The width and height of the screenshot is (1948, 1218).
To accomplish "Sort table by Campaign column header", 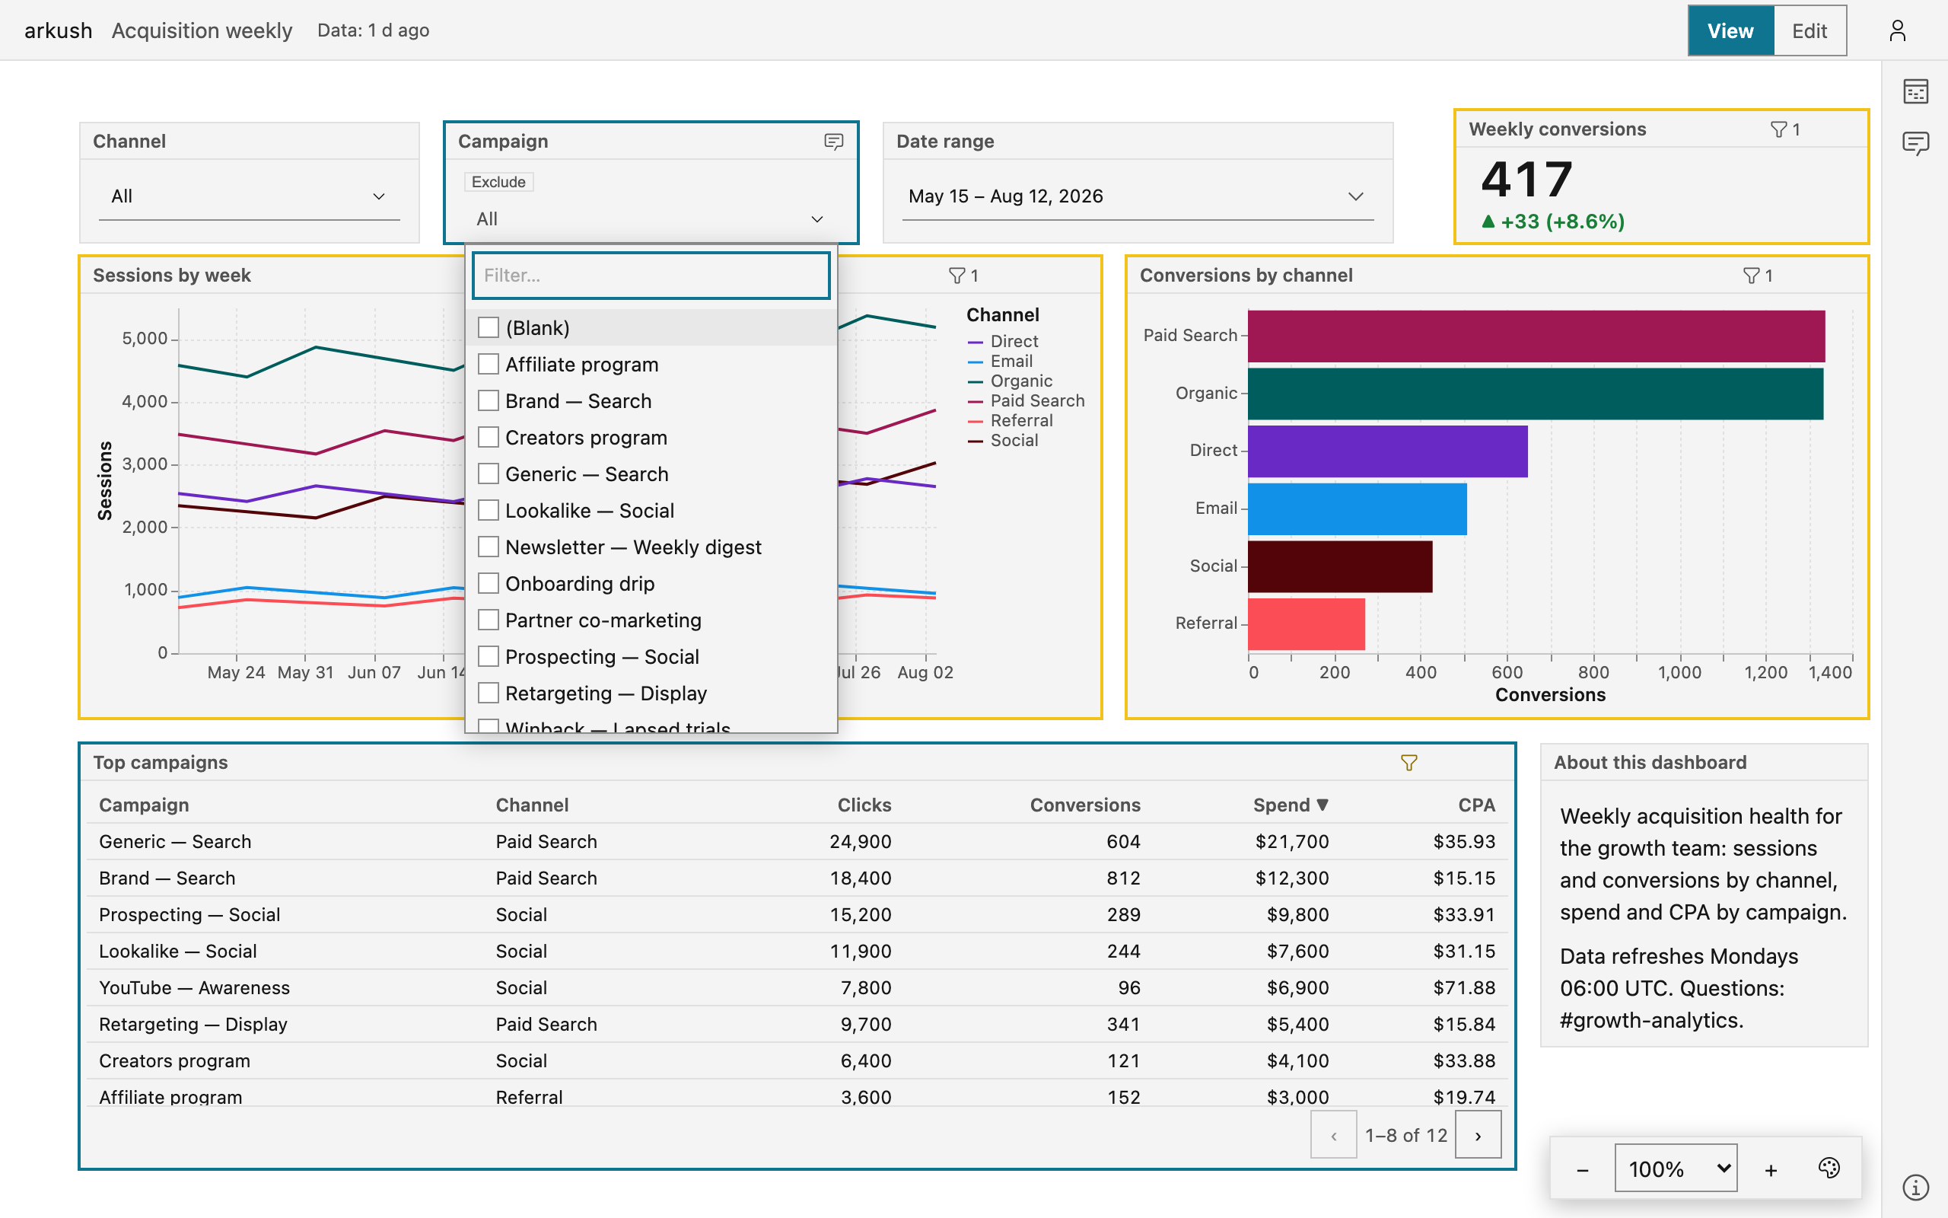I will [x=144, y=805].
